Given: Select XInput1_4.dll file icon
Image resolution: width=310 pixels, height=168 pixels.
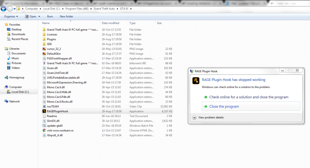Looking at the screenshot, I should pos(44,135).
